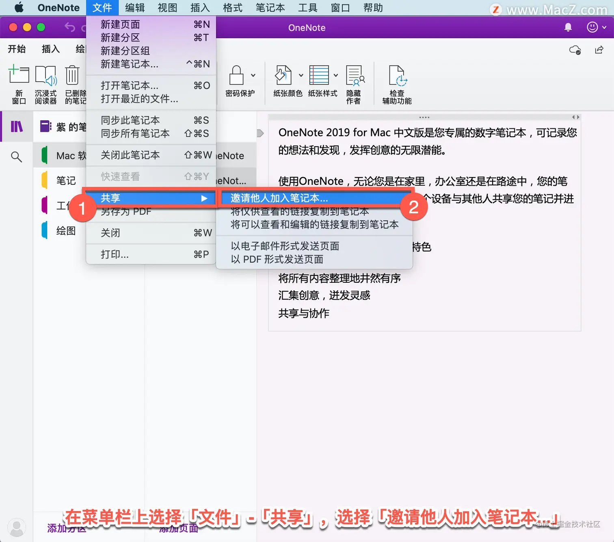Click the 纸张样式 icon
614x542 pixels.
[319, 75]
